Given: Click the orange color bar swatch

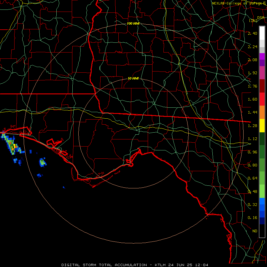Looking at the screenshot, I should tap(262, 112).
